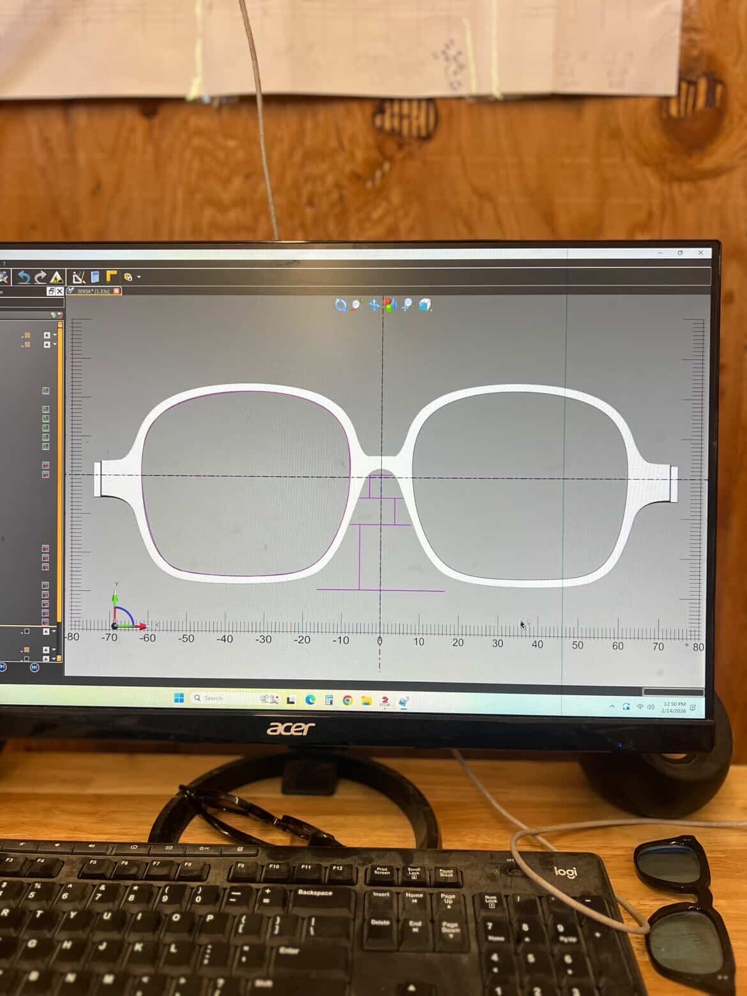The height and width of the screenshot is (996, 747).
Task: Toggle the first orange checkbox in the left panel
Action: tap(27, 335)
